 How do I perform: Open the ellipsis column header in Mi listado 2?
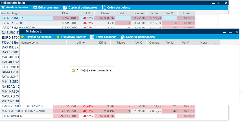pyautogui.click(x=217, y=43)
